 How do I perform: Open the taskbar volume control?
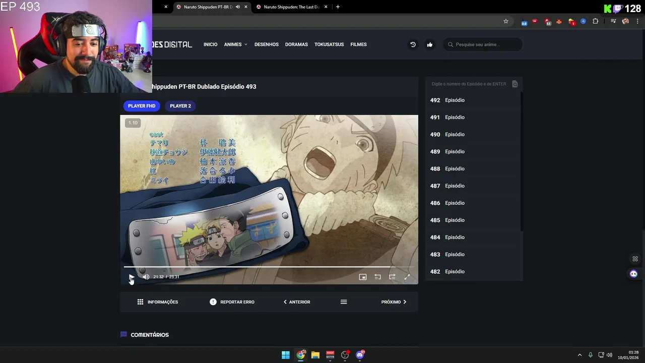610,355
